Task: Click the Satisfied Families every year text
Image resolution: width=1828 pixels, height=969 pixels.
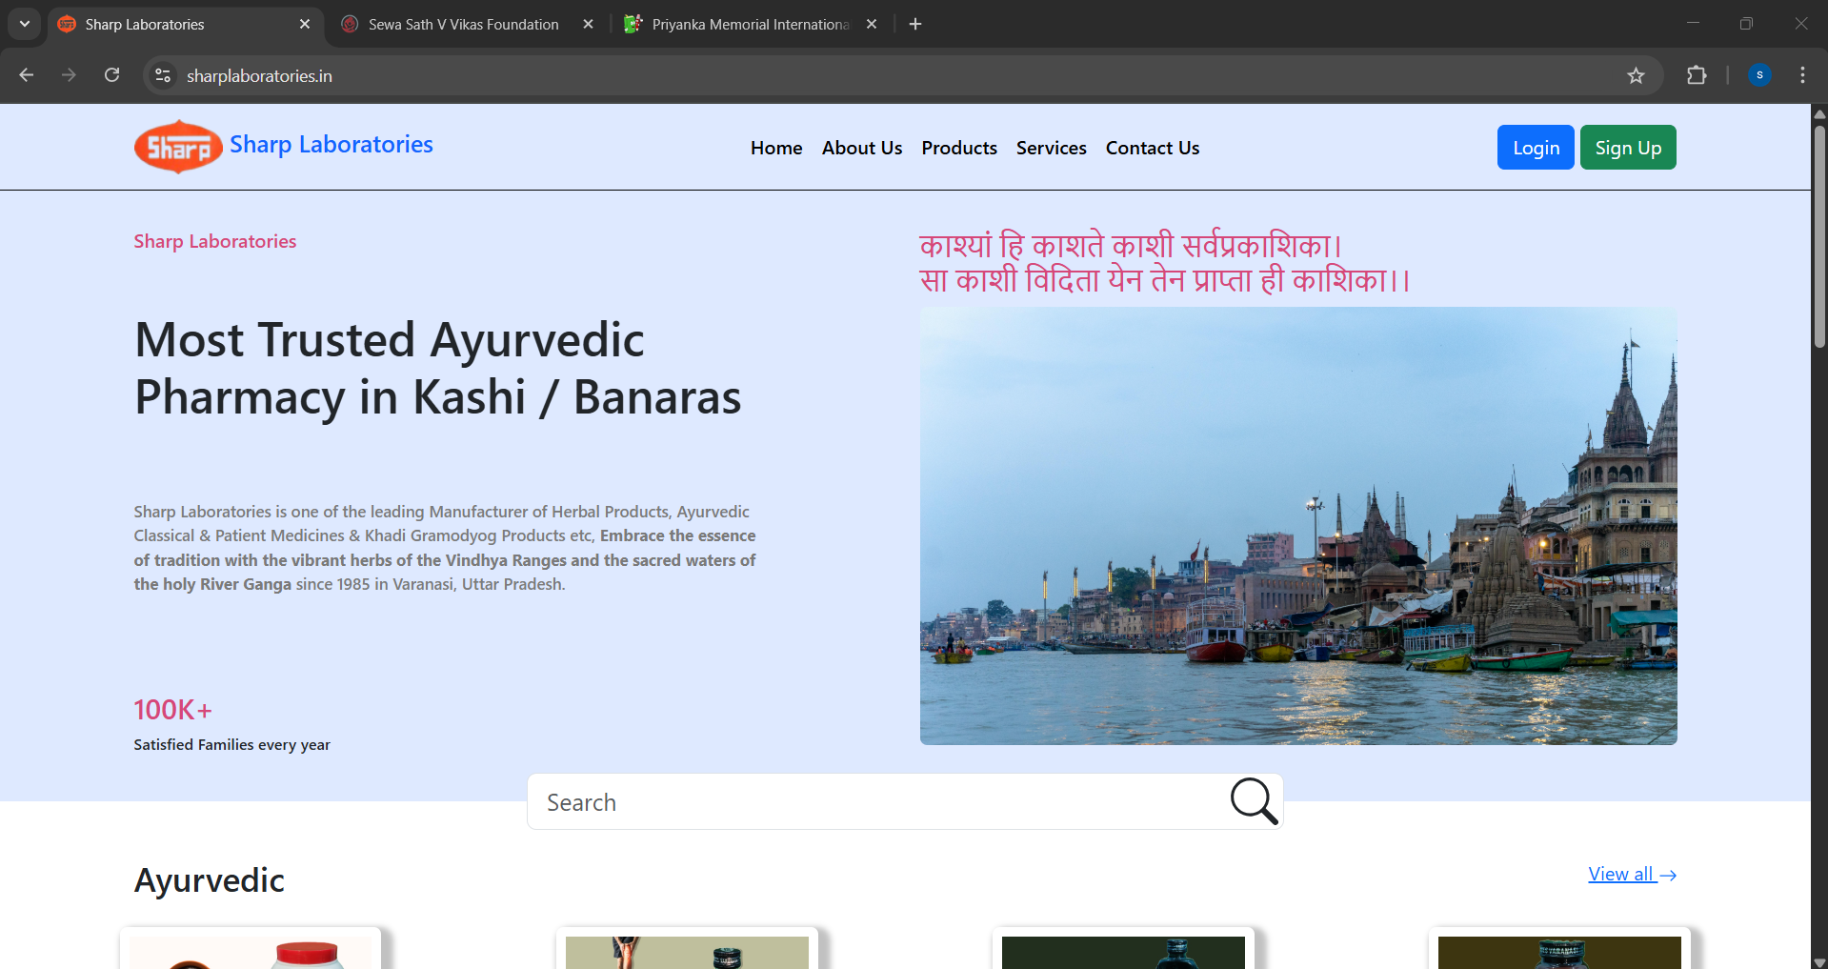Action: (x=232, y=745)
